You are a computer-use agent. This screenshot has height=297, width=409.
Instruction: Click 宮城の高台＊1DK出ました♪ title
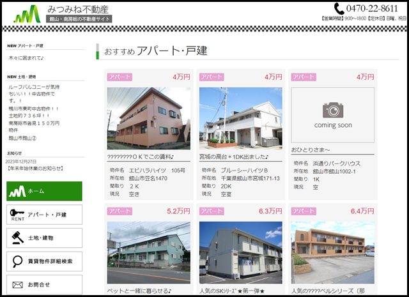coord(234,157)
